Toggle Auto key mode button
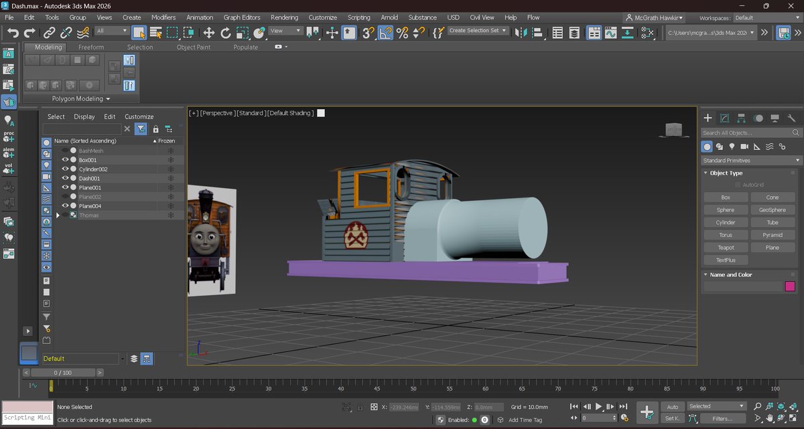The height and width of the screenshot is (429, 804). [673, 406]
